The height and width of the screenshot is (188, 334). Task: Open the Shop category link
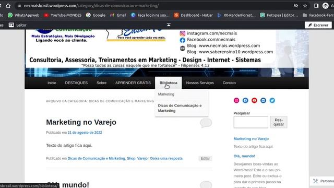click(x=131, y=158)
